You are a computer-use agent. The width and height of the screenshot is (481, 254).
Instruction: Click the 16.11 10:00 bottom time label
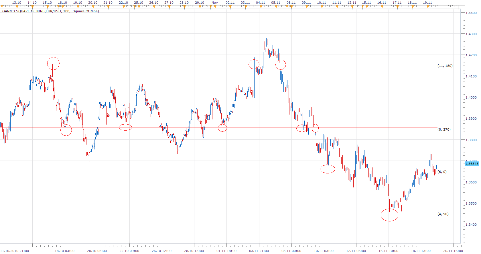(389, 251)
